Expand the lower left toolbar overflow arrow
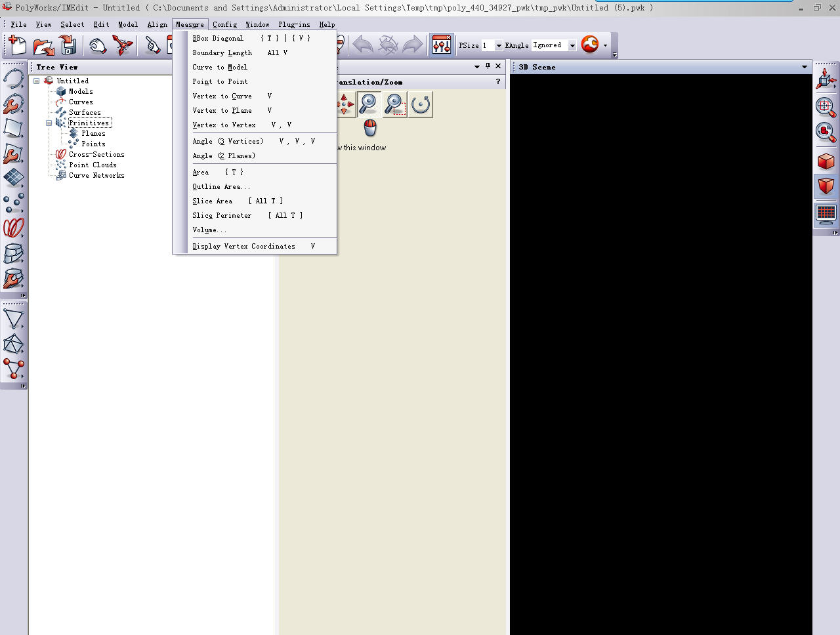This screenshot has height=635, width=840. tap(23, 386)
